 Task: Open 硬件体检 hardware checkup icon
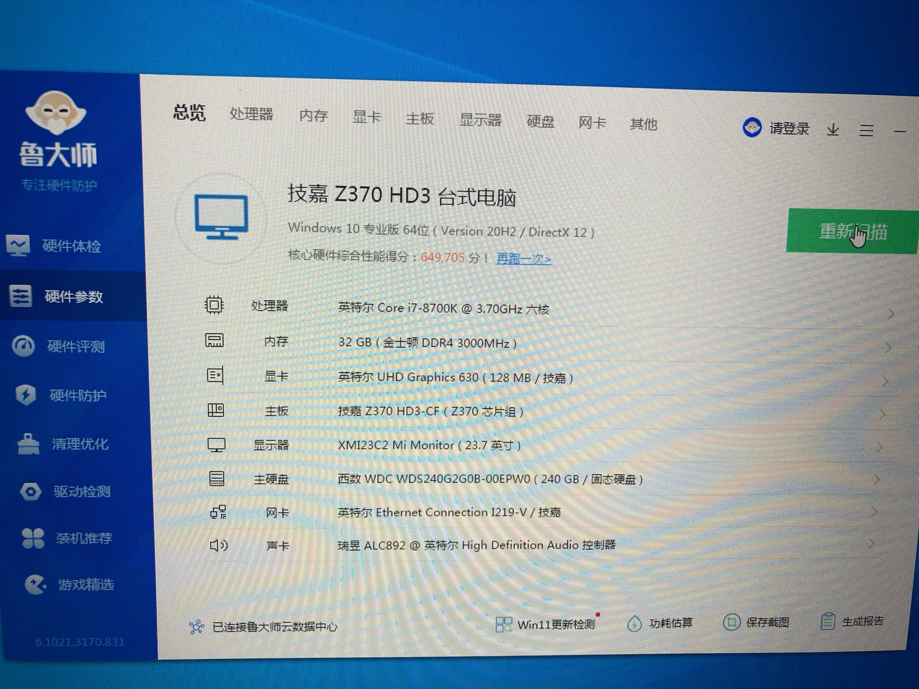[18, 246]
